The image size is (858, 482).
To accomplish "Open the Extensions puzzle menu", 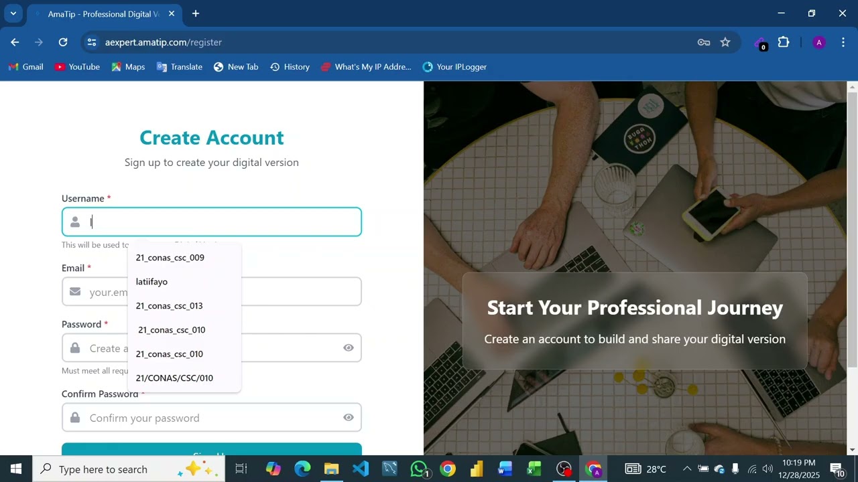I will 784,42.
